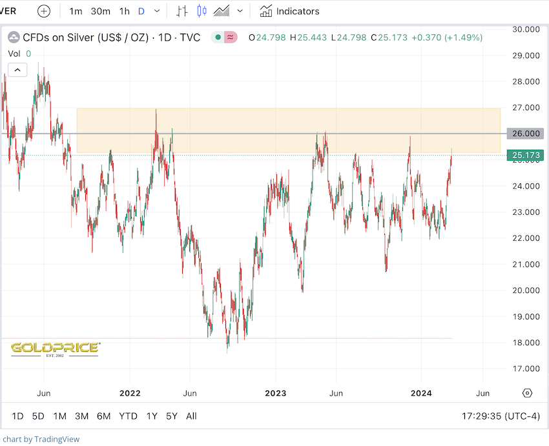Screen dimensions: 549x446
Task: Switch to area chart style
Action: (222, 11)
